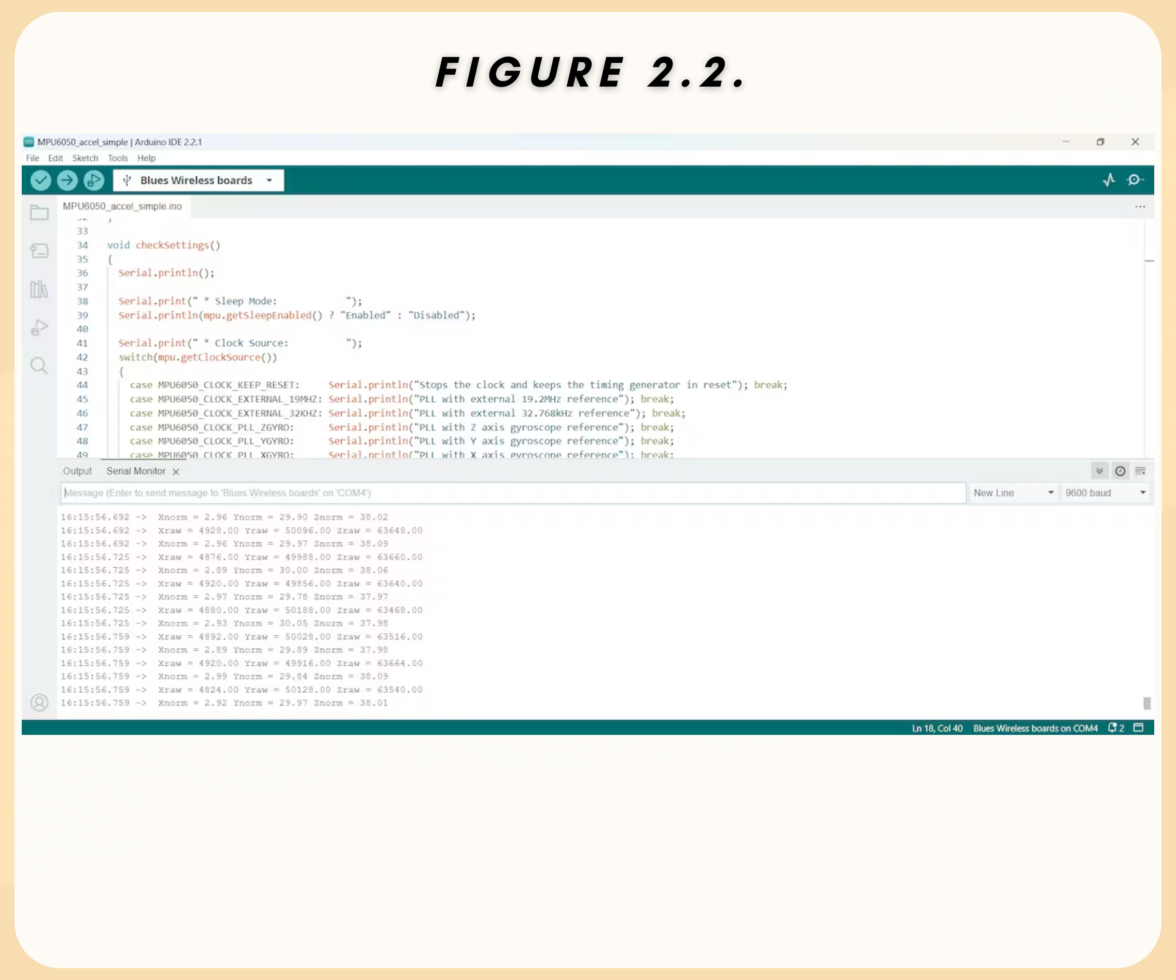Open the 9600 baud rate dropdown

[1105, 493]
